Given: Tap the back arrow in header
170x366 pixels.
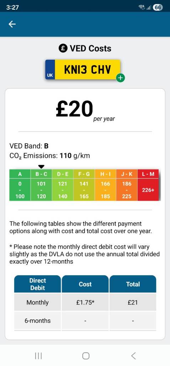Looking at the screenshot, I should 12,24.
